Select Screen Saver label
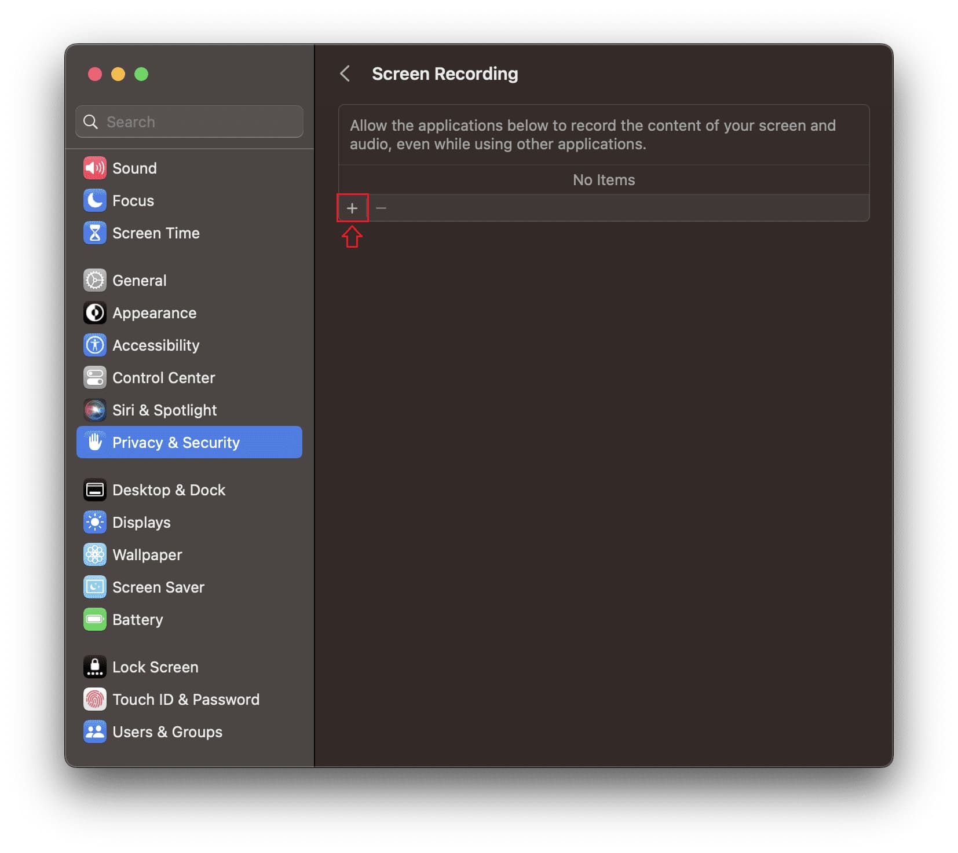The width and height of the screenshot is (958, 853). 158,587
